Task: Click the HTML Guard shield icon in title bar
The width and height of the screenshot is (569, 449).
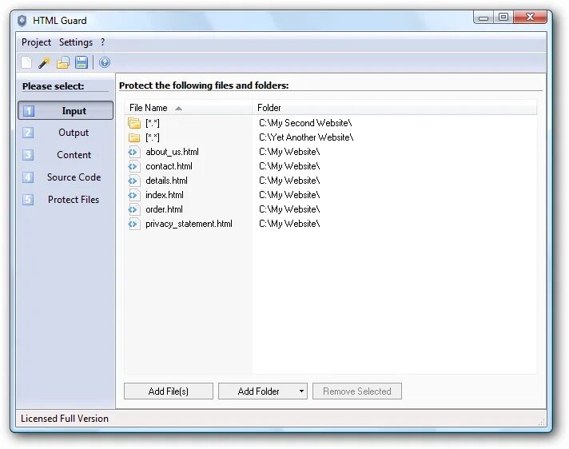Action: tap(22, 21)
